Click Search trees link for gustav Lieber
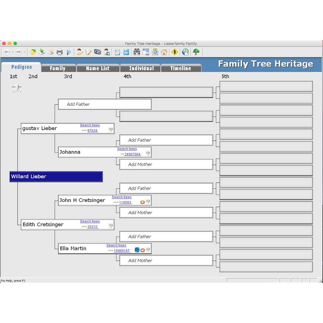The image size is (323, 323). [90, 125]
